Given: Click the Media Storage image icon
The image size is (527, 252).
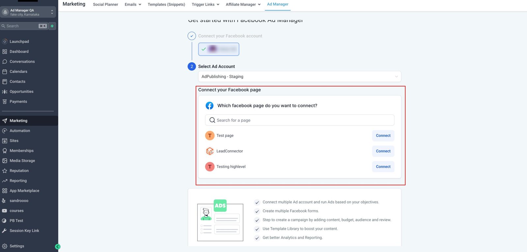Looking at the screenshot, I should [x=5, y=161].
